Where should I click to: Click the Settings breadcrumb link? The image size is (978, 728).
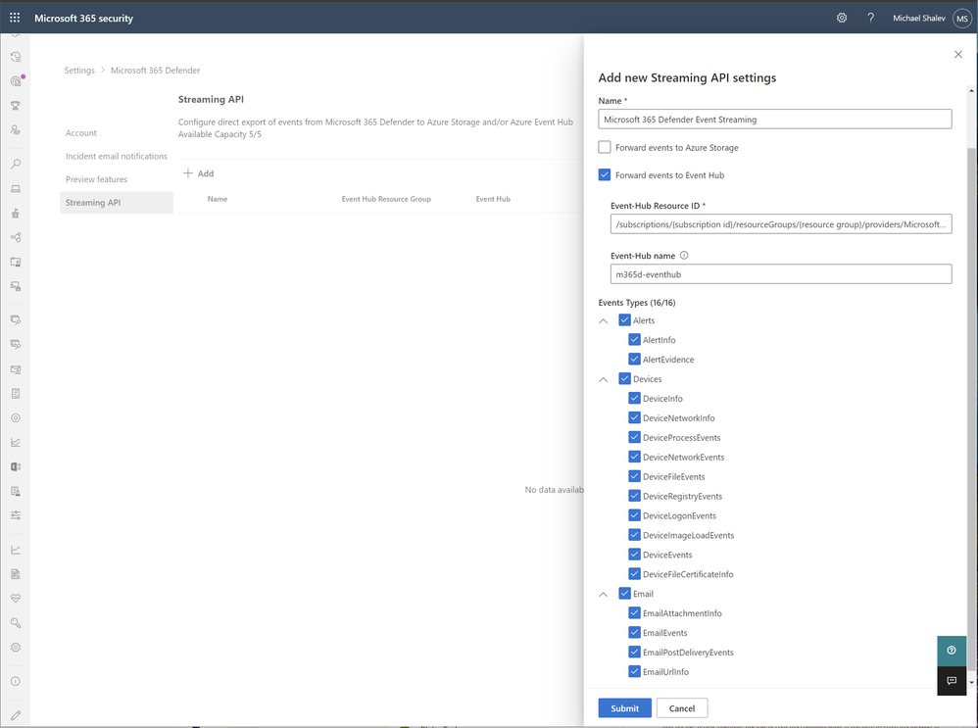[x=79, y=71]
